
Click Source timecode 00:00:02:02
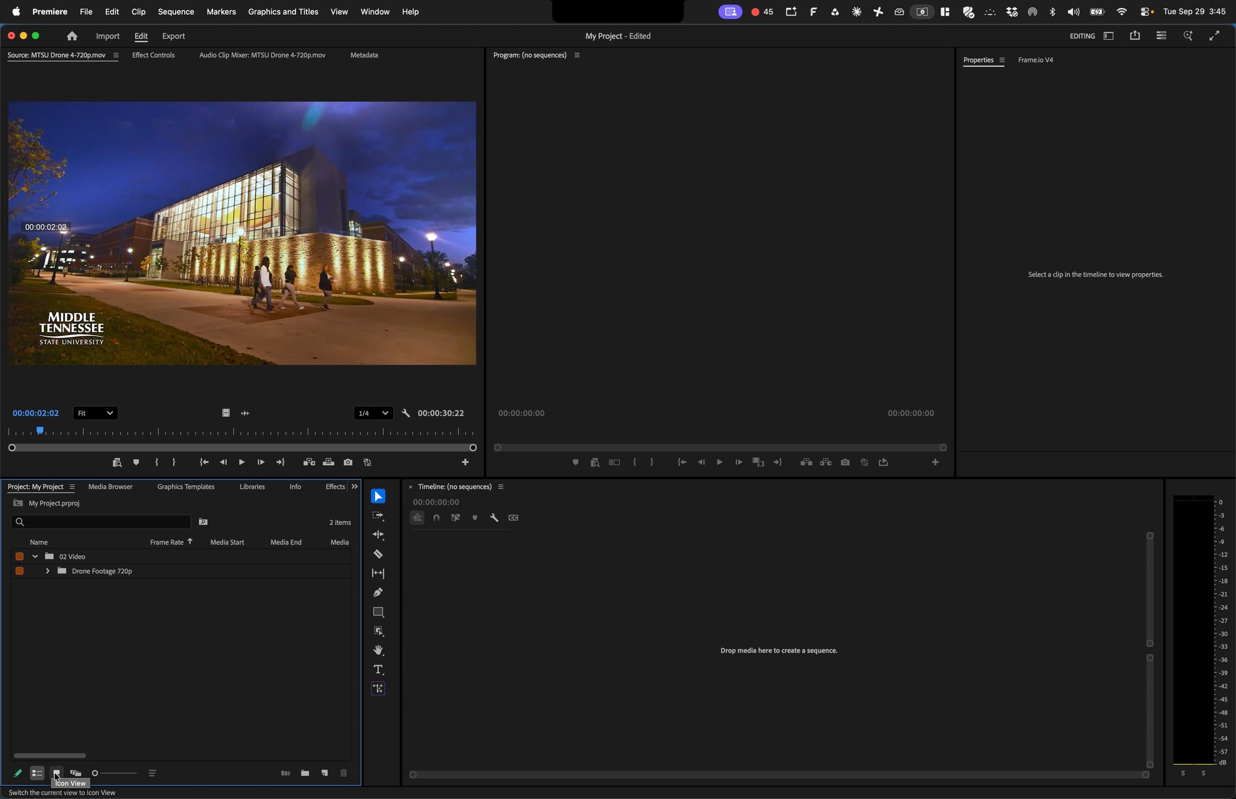[x=35, y=413]
